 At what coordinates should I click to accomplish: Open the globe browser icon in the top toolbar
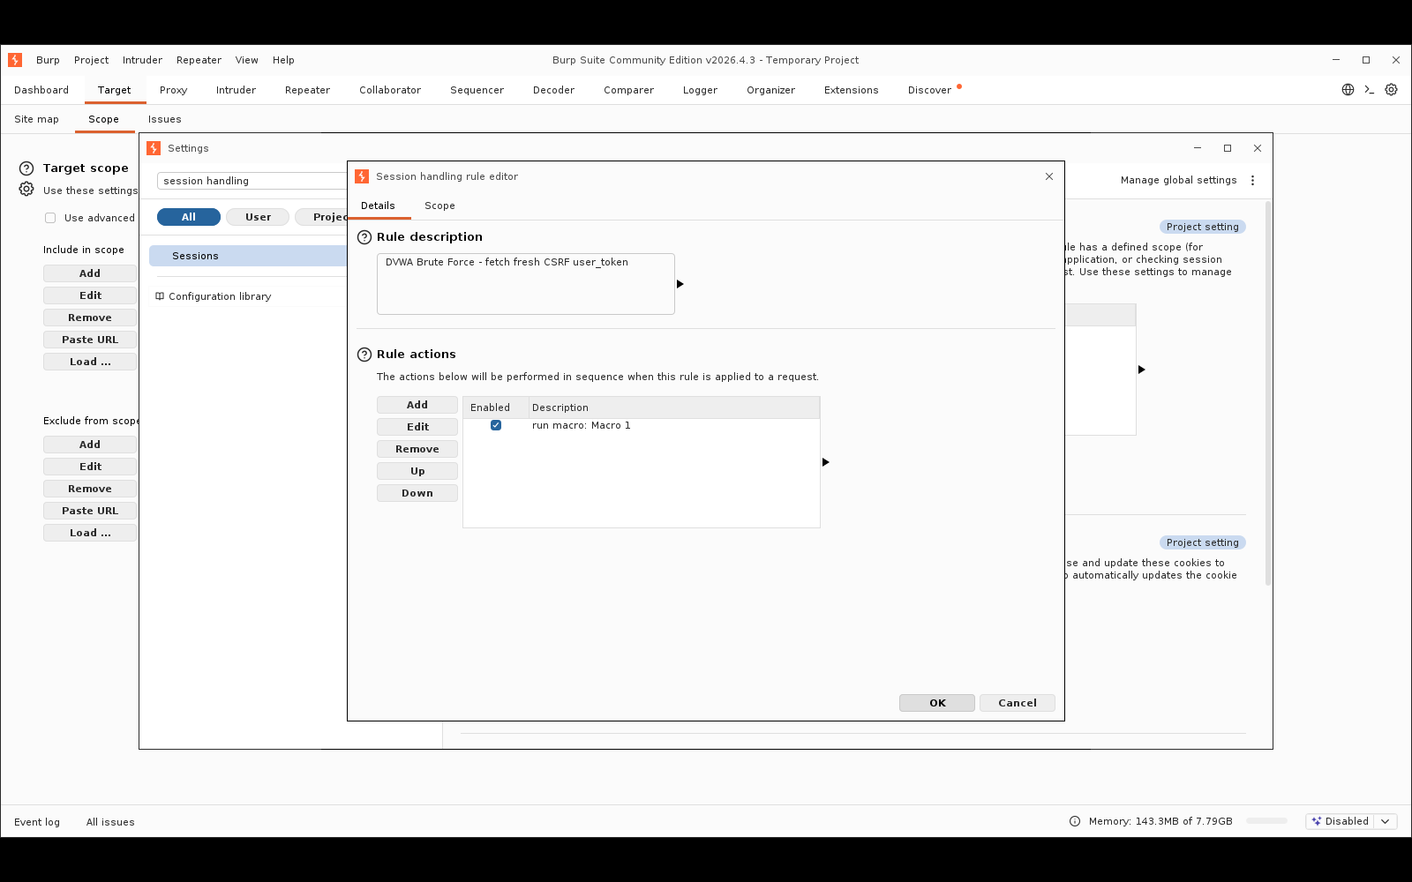pyautogui.click(x=1348, y=90)
